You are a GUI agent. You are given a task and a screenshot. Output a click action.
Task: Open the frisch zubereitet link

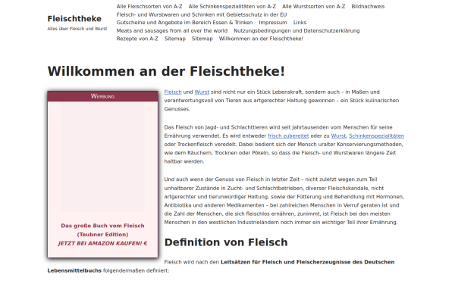pyautogui.click(x=288, y=136)
